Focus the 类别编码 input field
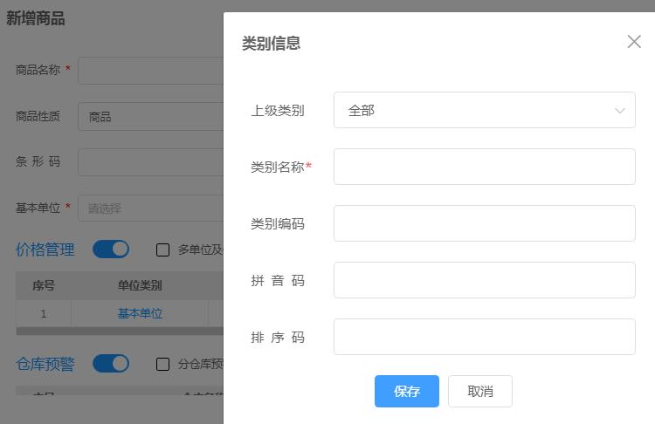This screenshot has height=424, width=655. (x=484, y=223)
